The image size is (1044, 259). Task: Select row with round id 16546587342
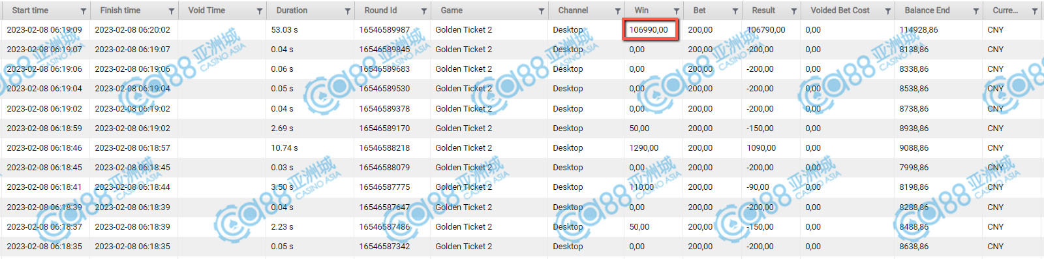click(x=522, y=247)
